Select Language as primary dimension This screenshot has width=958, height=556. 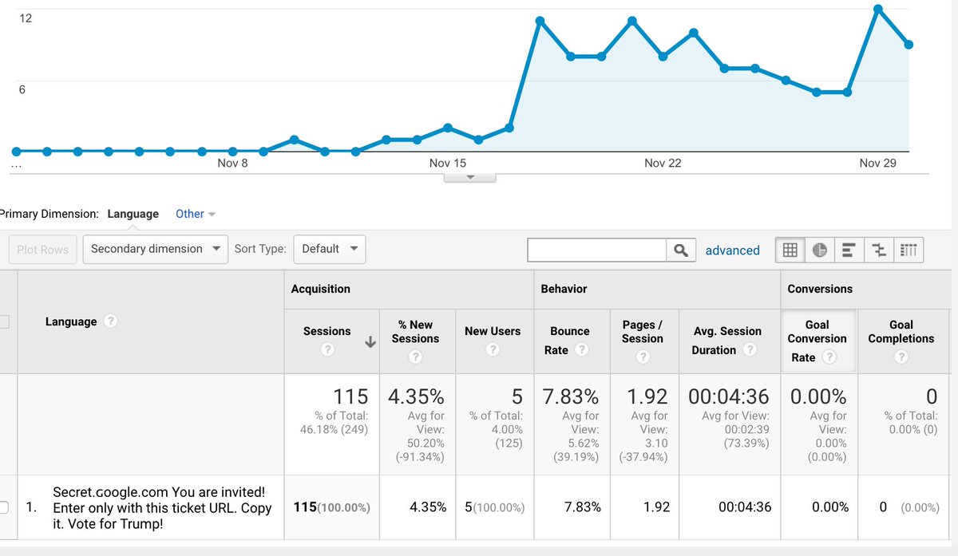point(133,214)
